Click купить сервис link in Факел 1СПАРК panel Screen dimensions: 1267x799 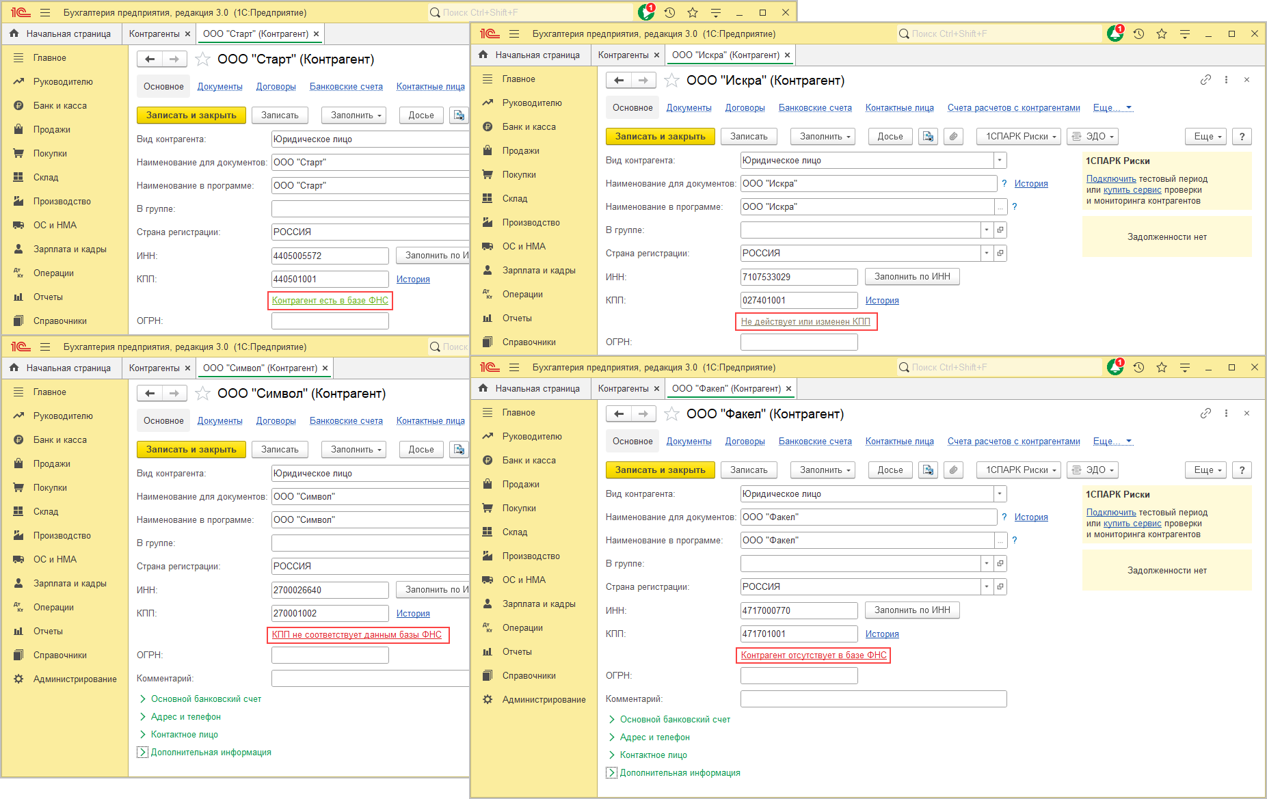tap(1132, 524)
